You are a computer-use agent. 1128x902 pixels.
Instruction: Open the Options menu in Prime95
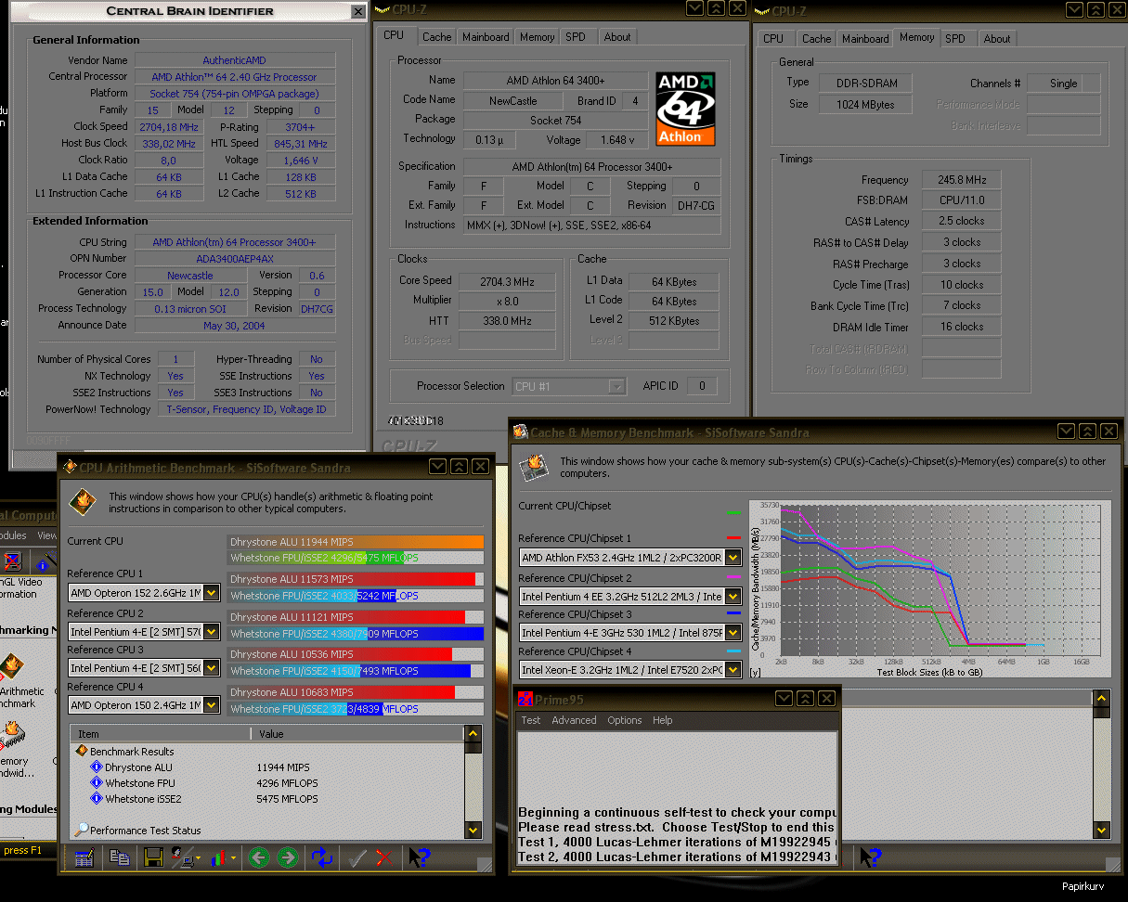click(x=625, y=720)
